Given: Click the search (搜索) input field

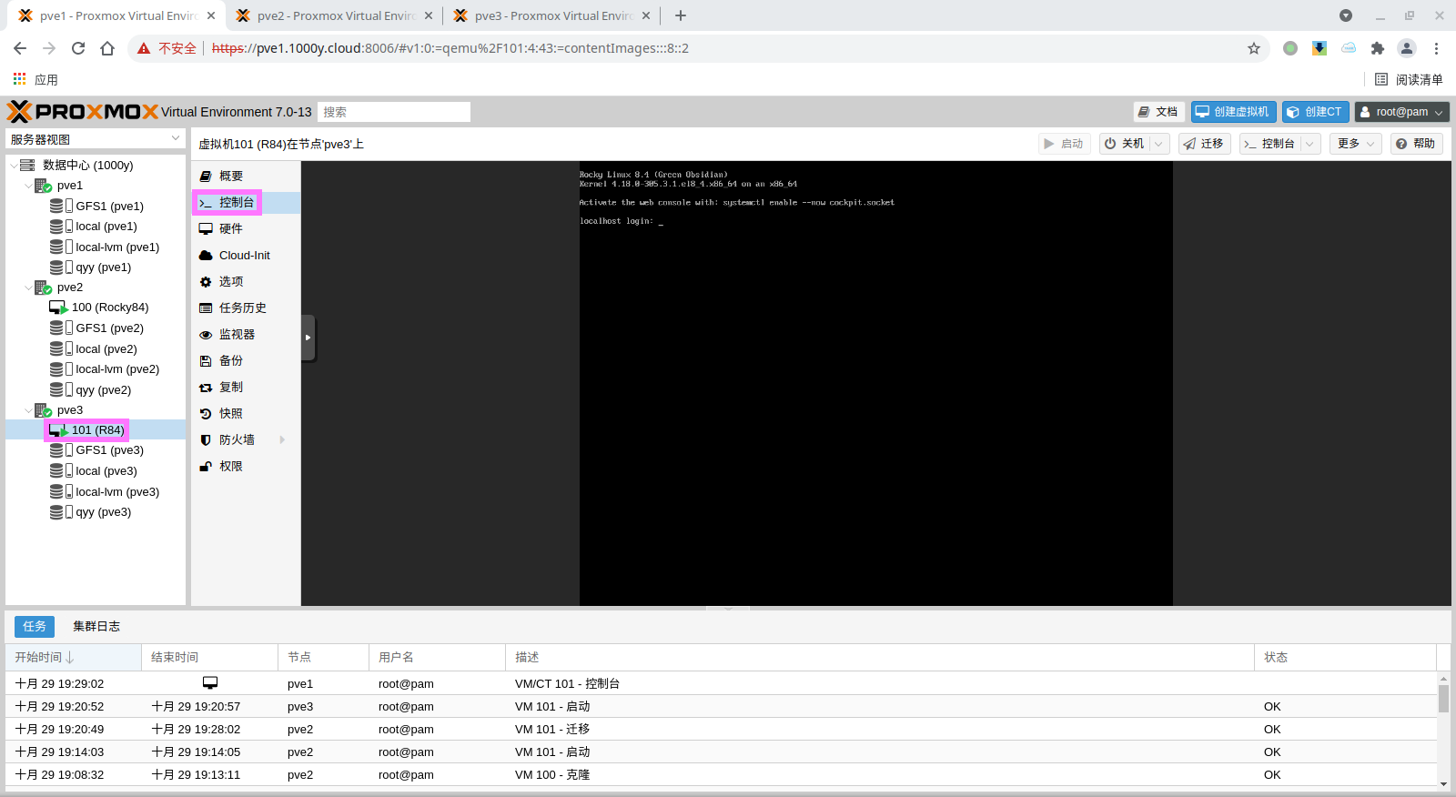Looking at the screenshot, I should 394,112.
